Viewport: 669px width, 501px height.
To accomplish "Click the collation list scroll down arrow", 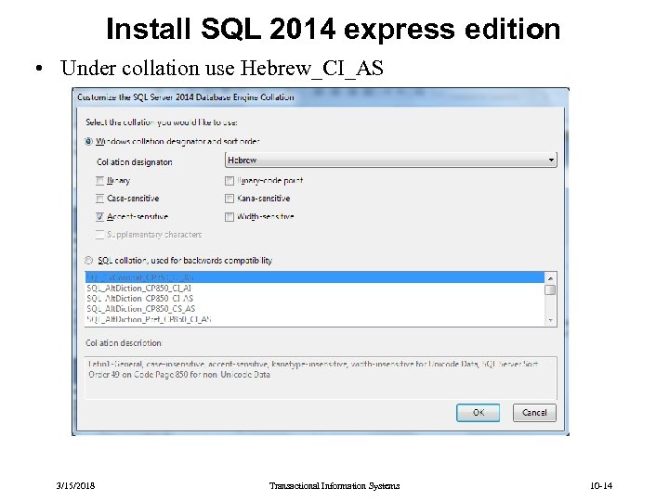I will coord(550,320).
